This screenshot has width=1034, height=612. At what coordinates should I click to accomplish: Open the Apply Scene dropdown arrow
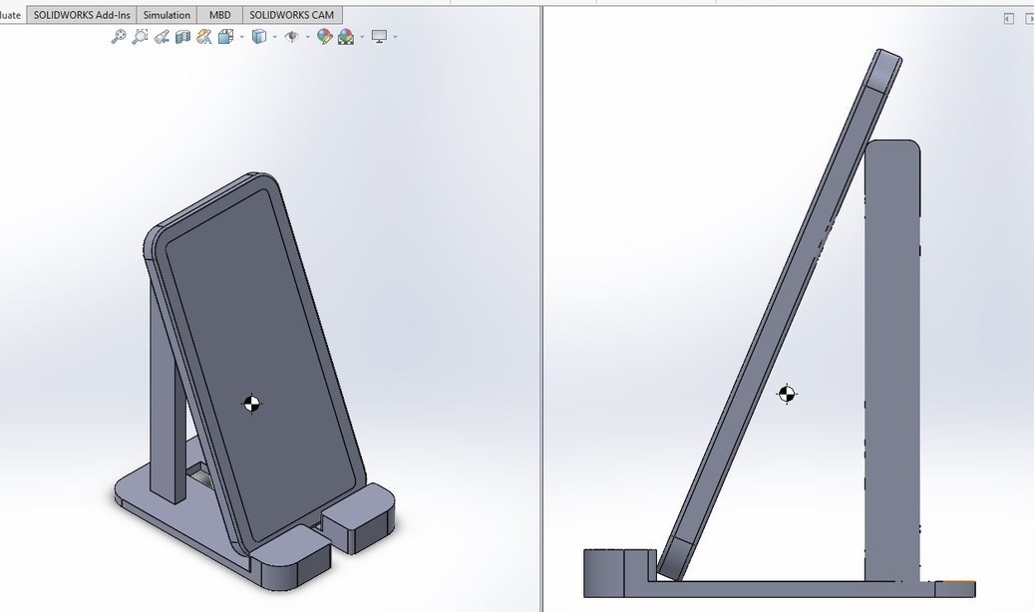click(x=361, y=38)
